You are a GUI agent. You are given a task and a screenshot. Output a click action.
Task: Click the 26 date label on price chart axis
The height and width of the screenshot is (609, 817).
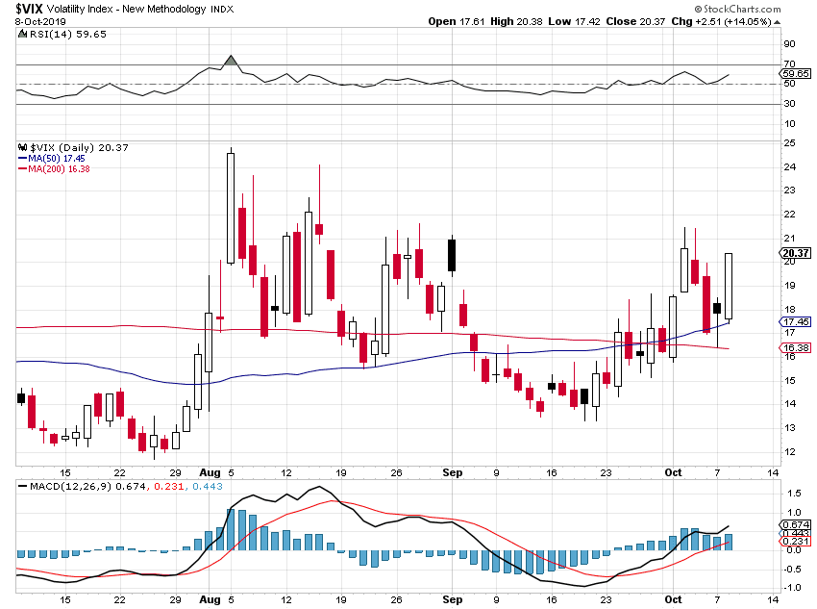(x=397, y=473)
